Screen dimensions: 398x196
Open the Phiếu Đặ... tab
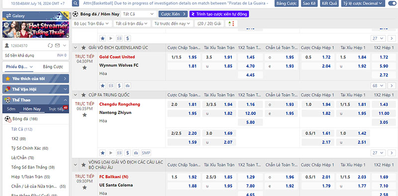click(x=19, y=67)
